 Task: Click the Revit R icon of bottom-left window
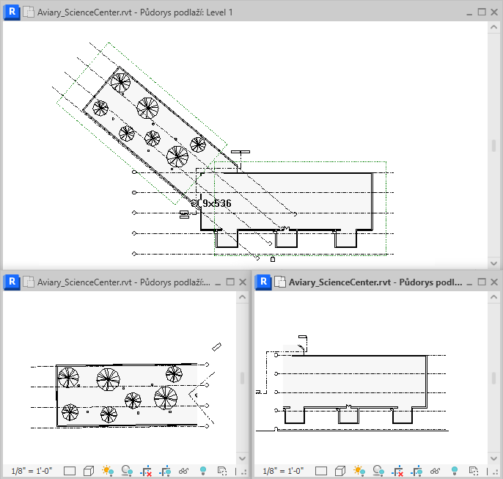(12, 282)
